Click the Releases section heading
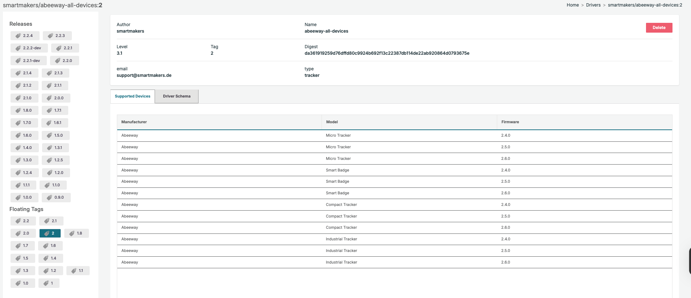 click(x=21, y=24)
